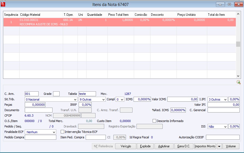Click the IRRF percentage field
Viewport: 244px width, 153px height.
point(85,105)
